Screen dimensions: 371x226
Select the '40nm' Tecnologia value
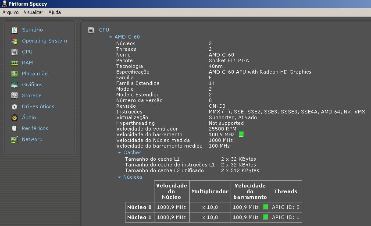tap(216, 66)
